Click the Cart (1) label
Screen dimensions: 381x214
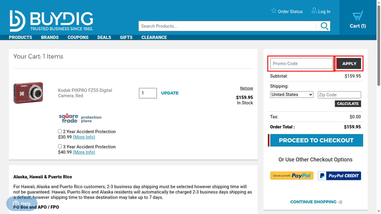click(x=358, y=26)
